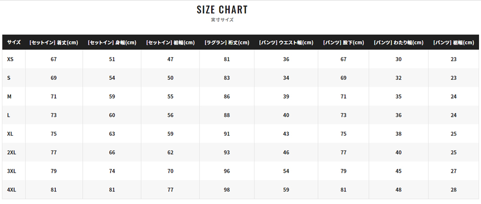Screen dimensions: 481x204
Task: Click the [パンツ] 股下(cm) header
Action: point(343,42)
